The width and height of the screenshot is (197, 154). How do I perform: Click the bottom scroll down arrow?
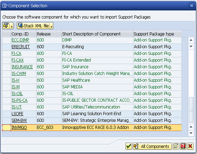191,133
